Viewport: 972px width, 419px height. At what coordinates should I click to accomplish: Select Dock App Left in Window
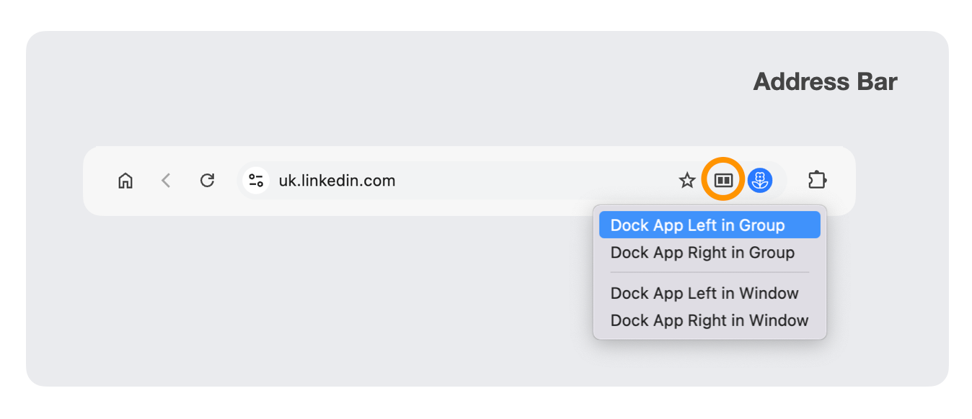[x=710, y=294]
